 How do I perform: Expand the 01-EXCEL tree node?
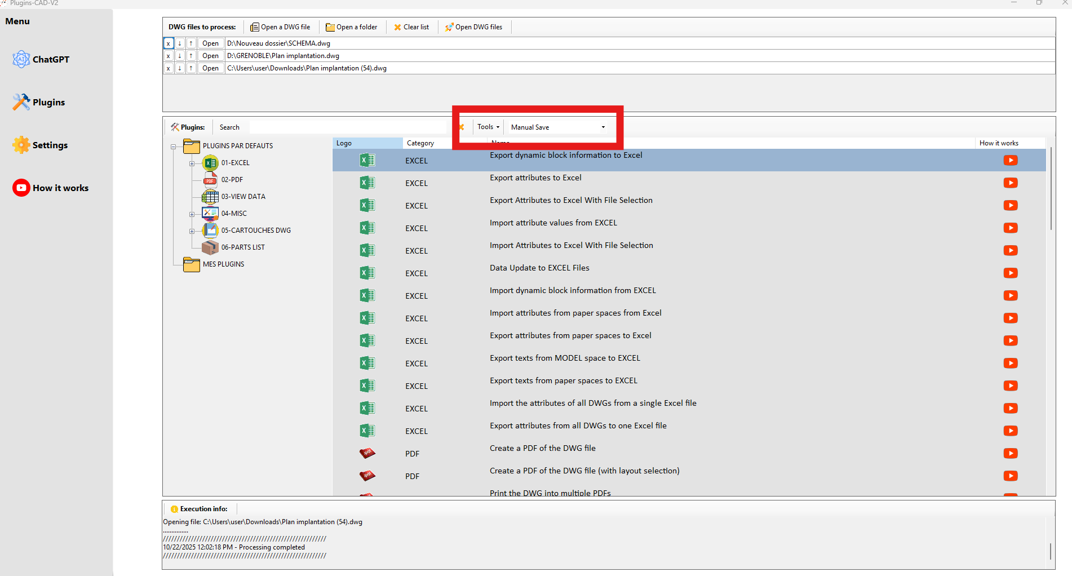point(192,163)
